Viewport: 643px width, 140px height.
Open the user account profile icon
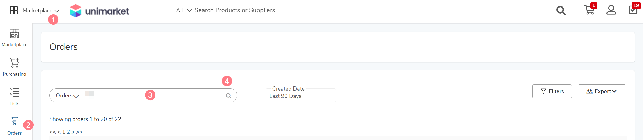click(611, 10)
